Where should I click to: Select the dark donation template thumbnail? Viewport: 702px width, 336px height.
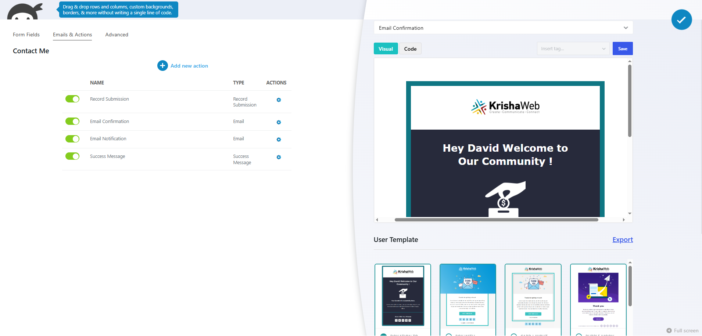pos(403,296)
